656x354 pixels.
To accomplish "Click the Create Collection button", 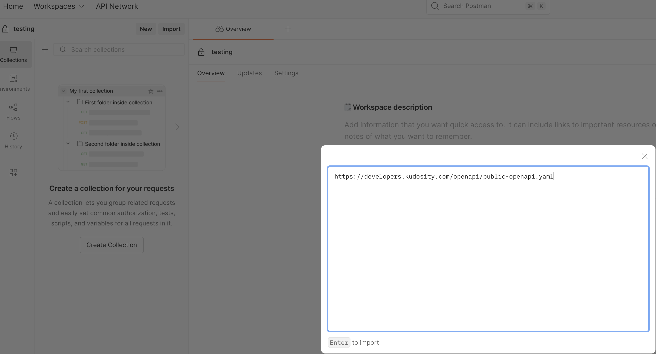I will point(111,245).
